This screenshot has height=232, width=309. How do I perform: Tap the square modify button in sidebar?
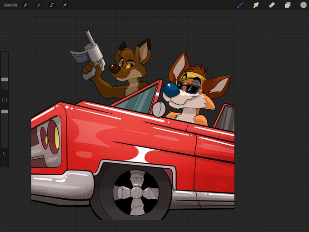coord(5,100)
